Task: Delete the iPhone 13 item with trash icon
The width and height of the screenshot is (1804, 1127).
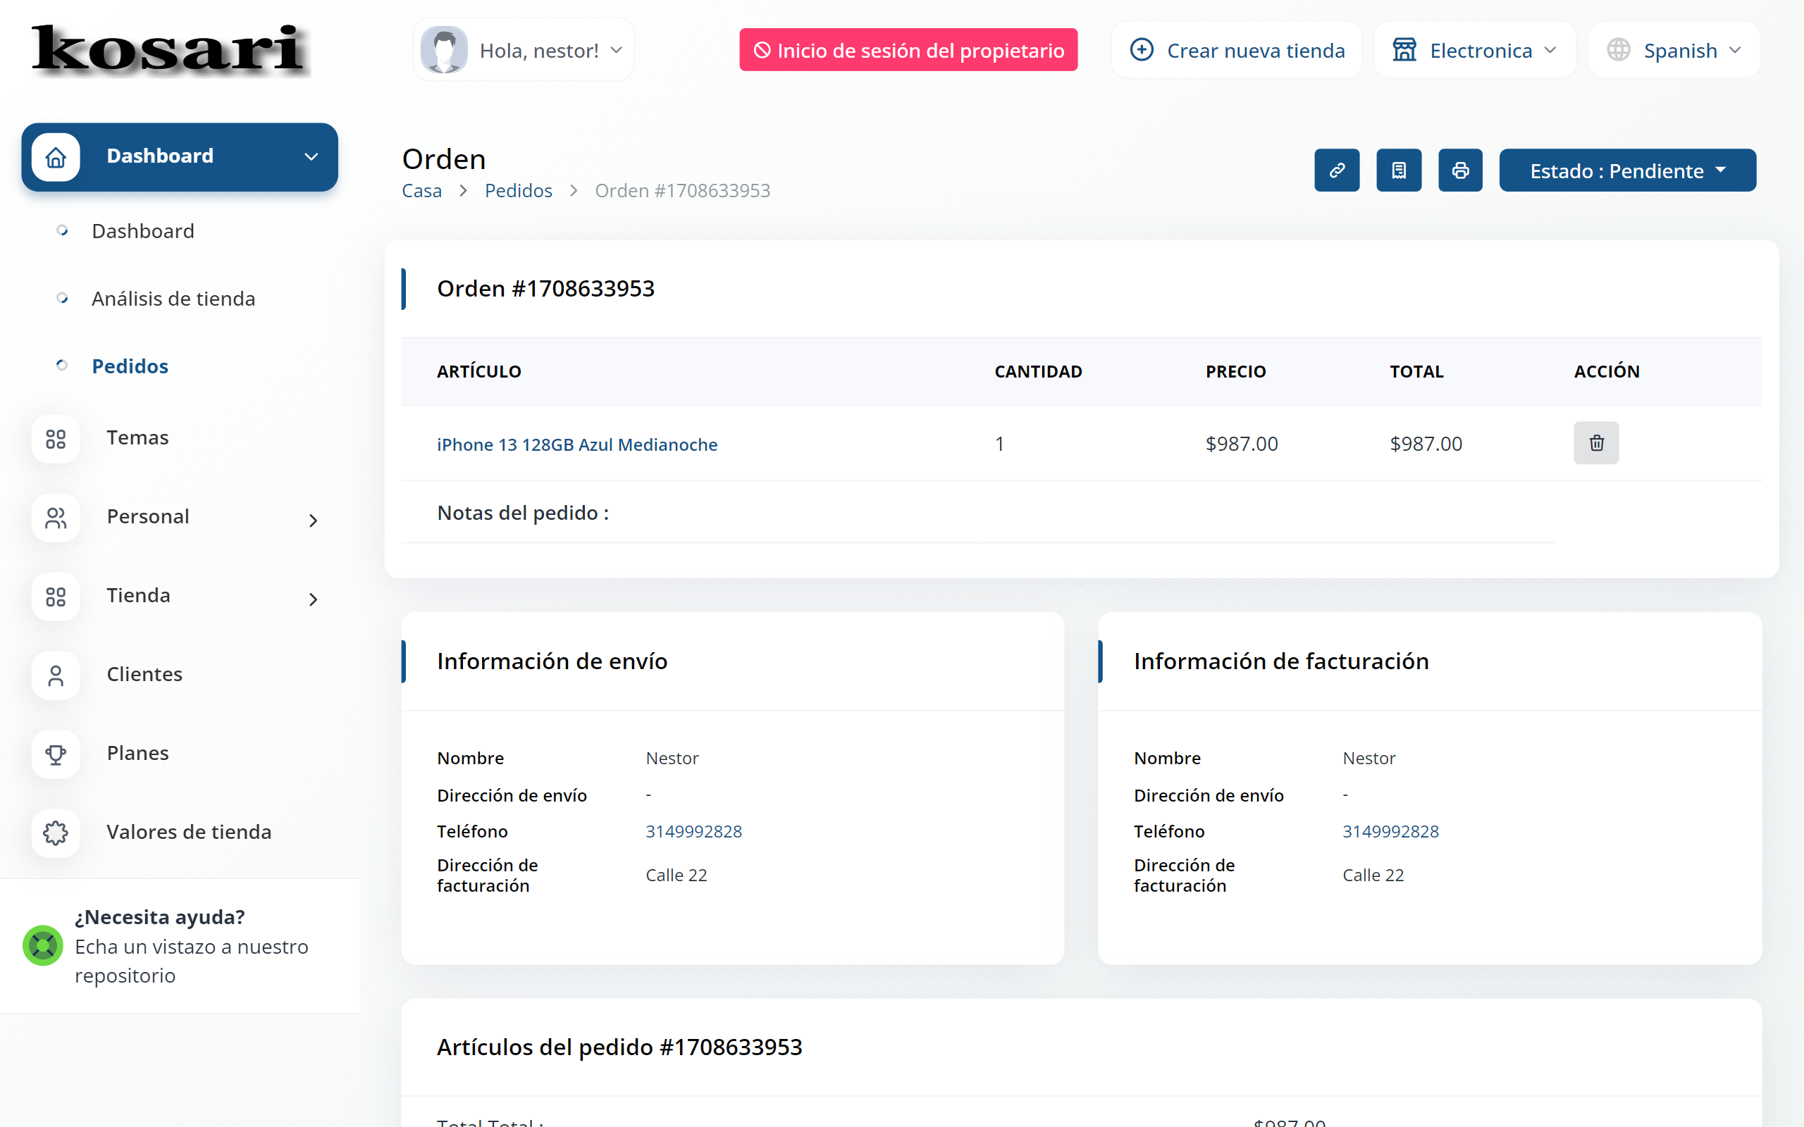Action: [1596, 444]
